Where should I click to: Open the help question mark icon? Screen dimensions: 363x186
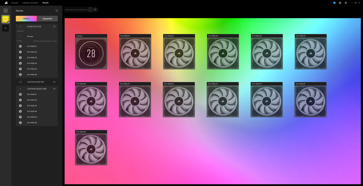coord(340,3)
